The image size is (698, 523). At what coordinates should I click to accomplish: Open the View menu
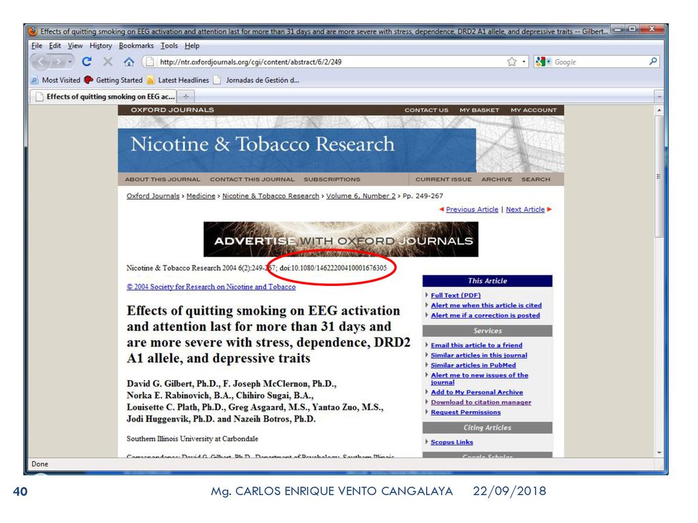[75, 46]
